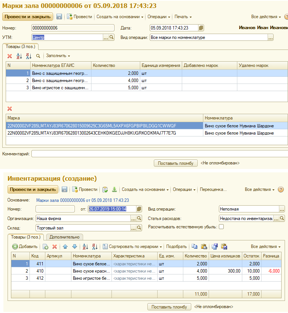This screenshot has height=313, width=288.
Task: Open calendar picker beside date 26.07.2019
Action: tap(139, 209)
